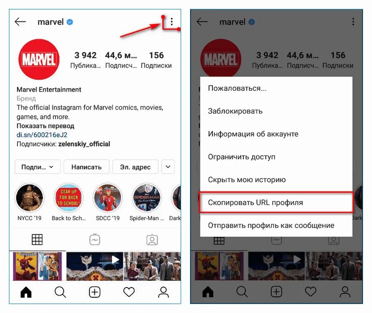Image resolution: width=372 pixels, height=313 pixels.
Task: Open the home feed icon in left navbar
Action: [x=26, y=292]
